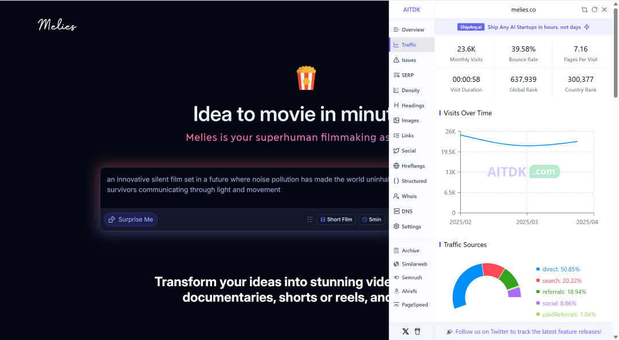Click the Overview list icon in sidebar
This screenshot has width=619, height=340.
pyautogui.click(x=397, y=30)
